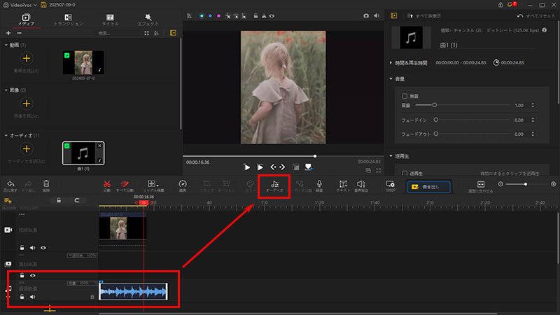Viewport: 560px width, 315px height.
Task: Switch to the Transitions tab
Action: pos(68,20)
